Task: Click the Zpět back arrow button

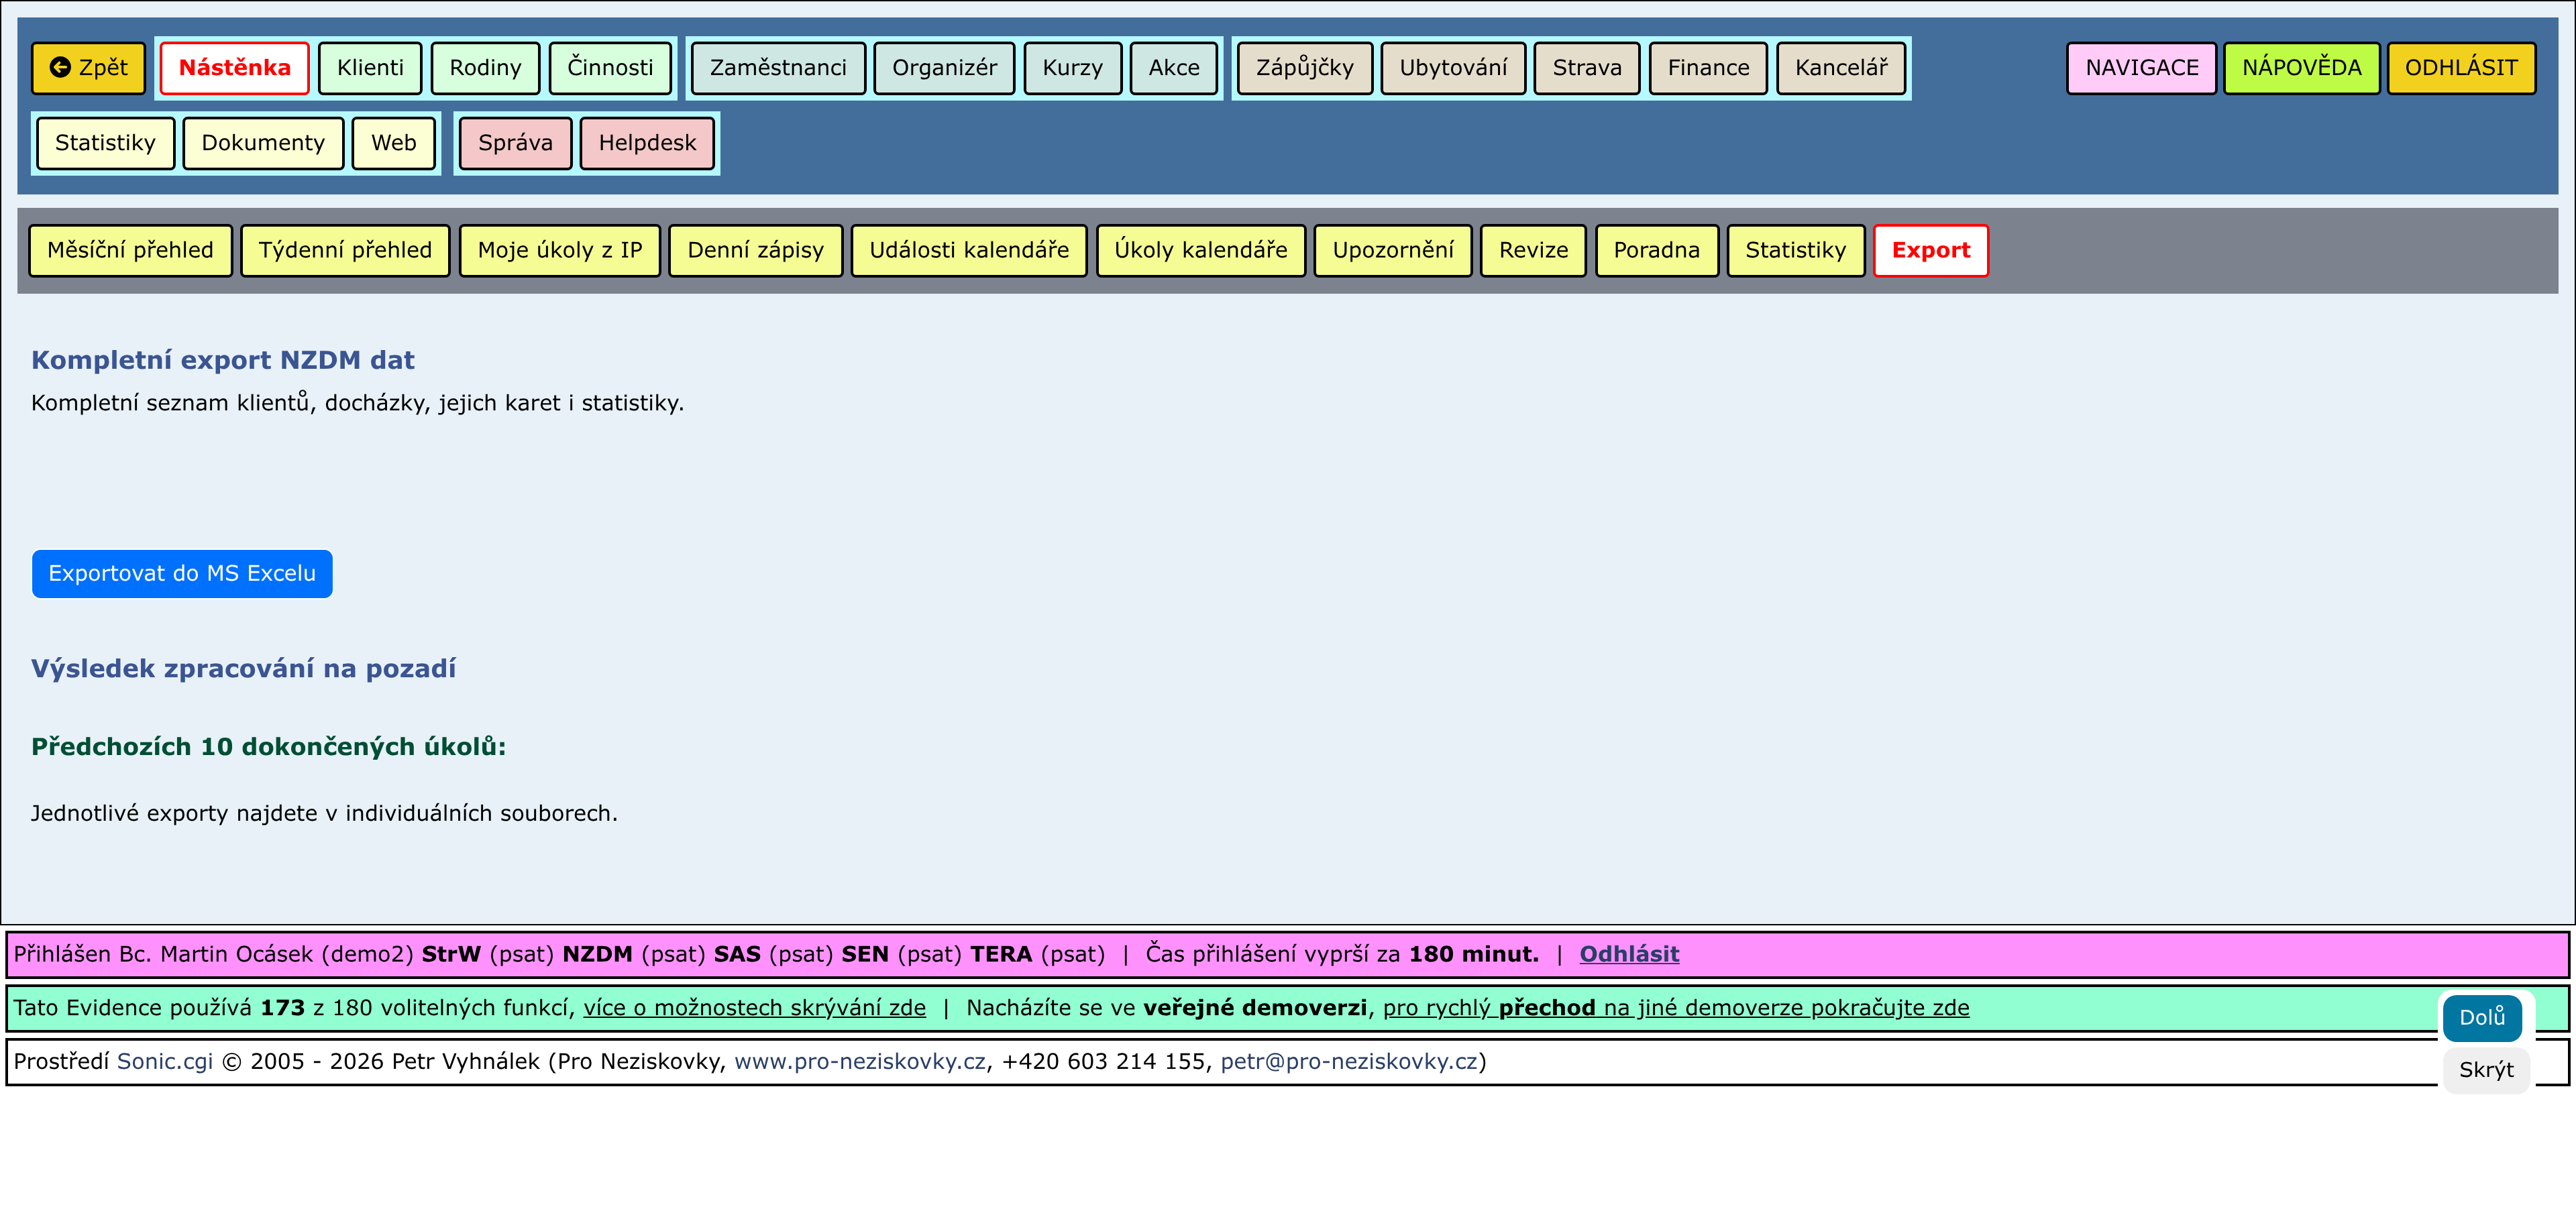Action: [88, 68]
